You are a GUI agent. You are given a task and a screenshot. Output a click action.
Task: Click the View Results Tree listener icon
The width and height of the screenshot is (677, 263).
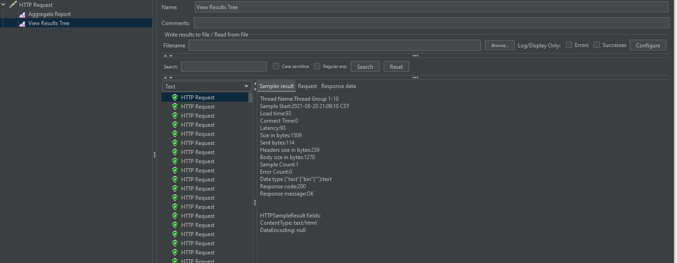click(x=22, y=23)
